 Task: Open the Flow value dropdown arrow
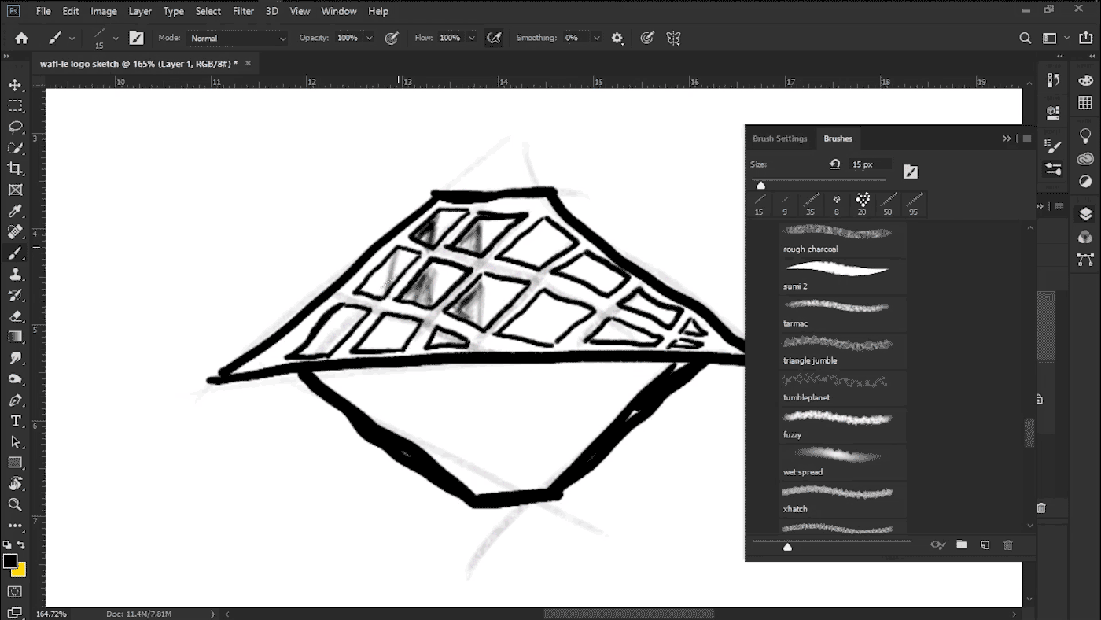click(472, 38)
